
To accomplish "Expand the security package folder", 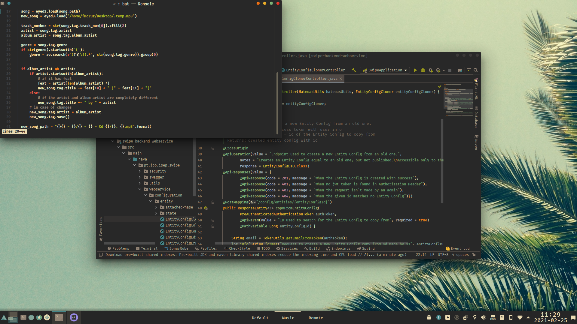I will pyautogui.click(x=140, y=171).
